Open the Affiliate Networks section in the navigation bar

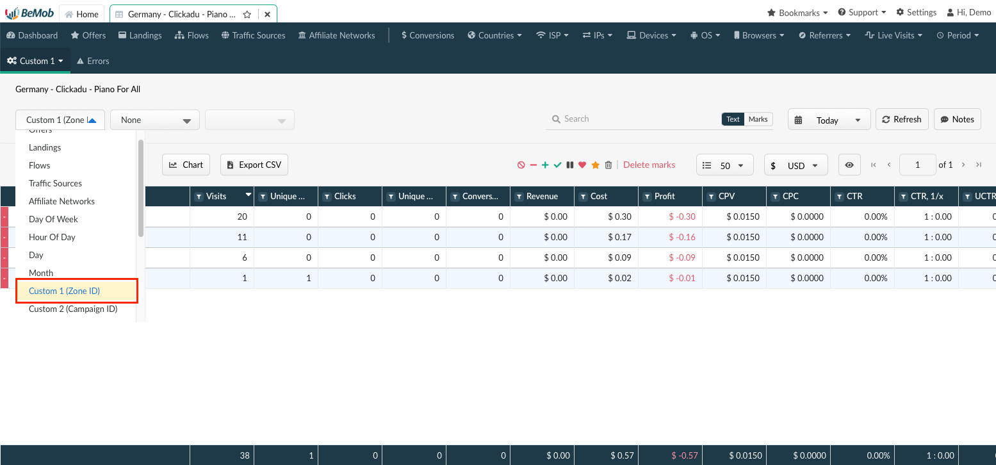(x=337, y=35)
